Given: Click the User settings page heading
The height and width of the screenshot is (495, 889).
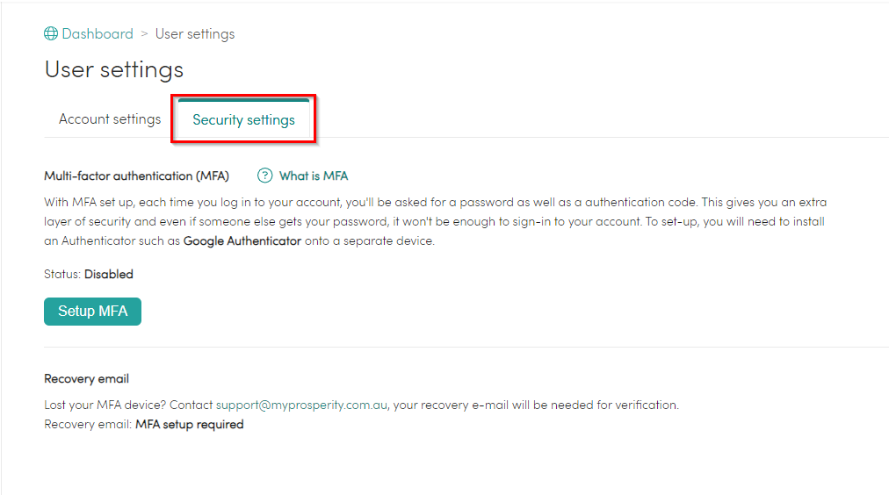Looking at the screenshot, I should (x=114, y=69).
